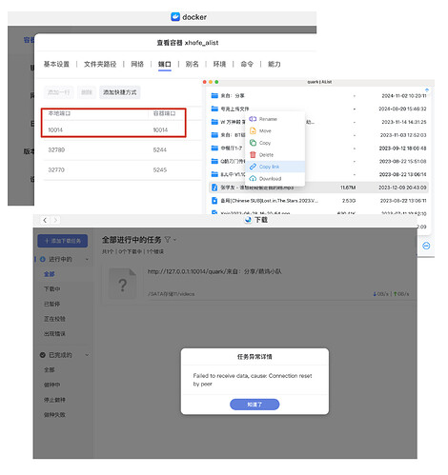Select 出现错误 in the sidebar

coord(54,334)
